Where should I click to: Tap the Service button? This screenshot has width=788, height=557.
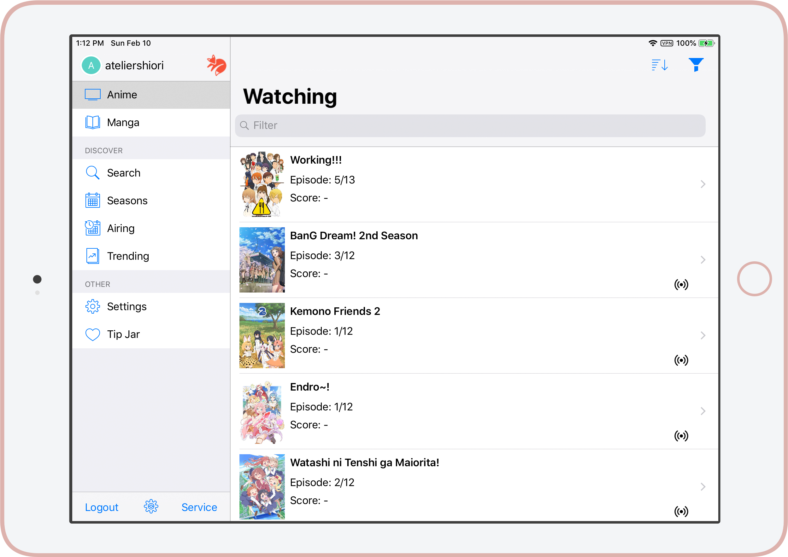click(199, 507)
